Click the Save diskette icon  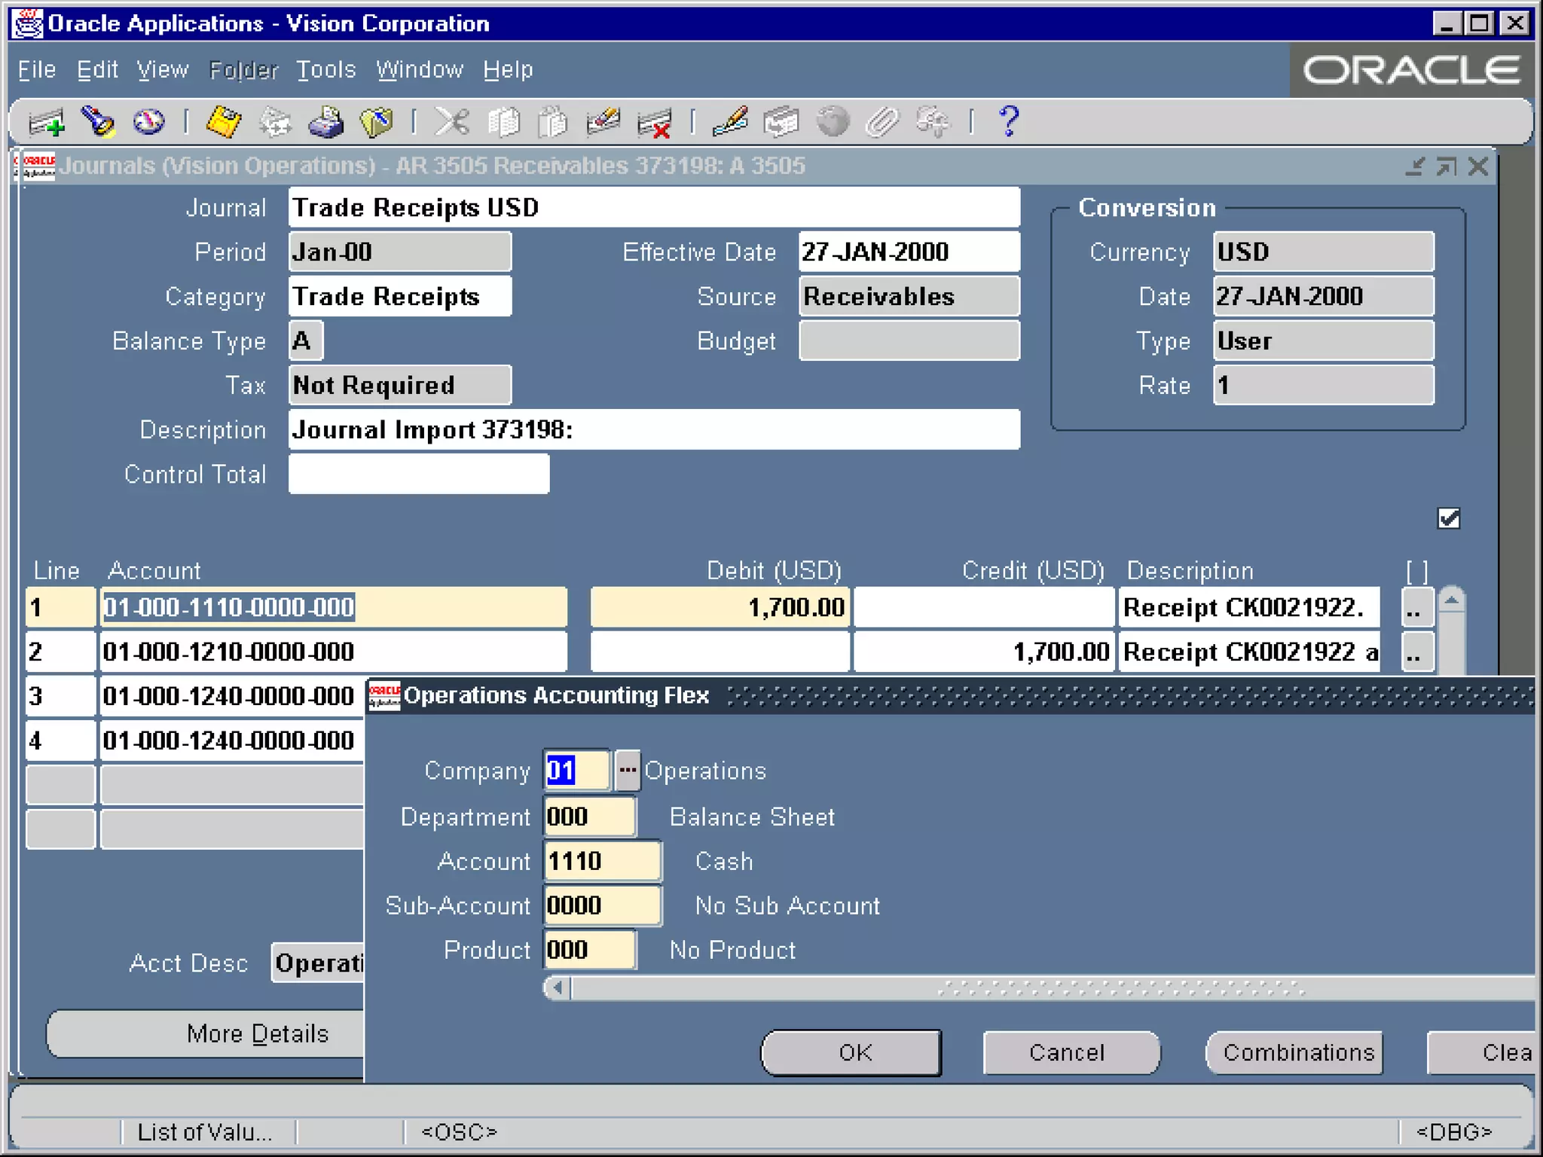pos(223,122)
